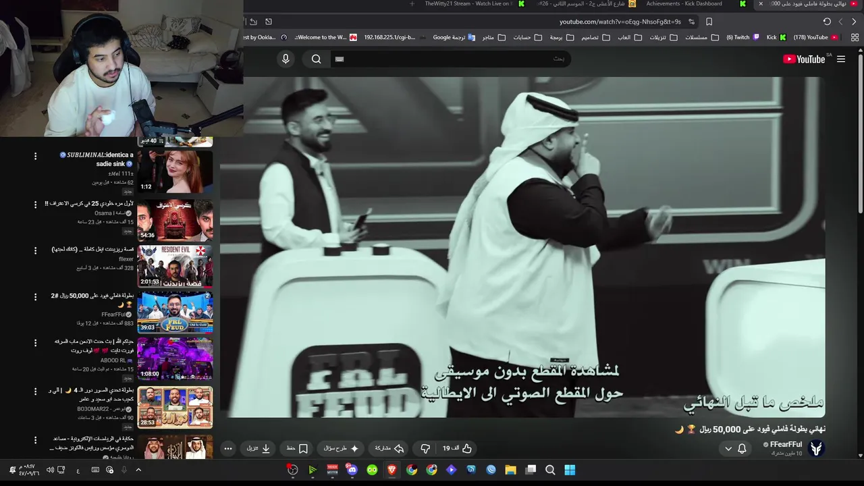Reload the page with browser refresh icon
Screen dimensions: 864x486
[x=827, y=22]
